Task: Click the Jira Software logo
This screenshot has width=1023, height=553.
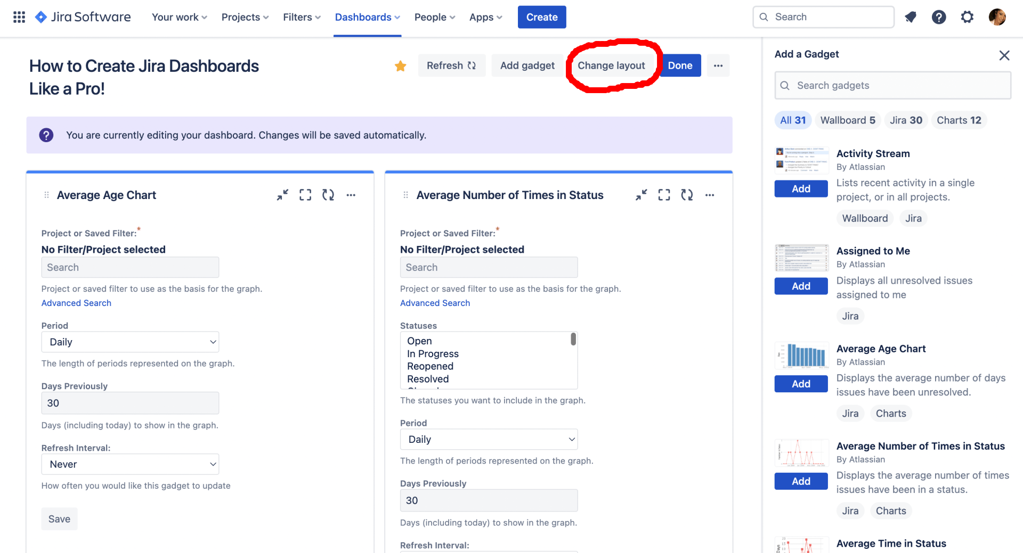Action: (x=83, y=17)
